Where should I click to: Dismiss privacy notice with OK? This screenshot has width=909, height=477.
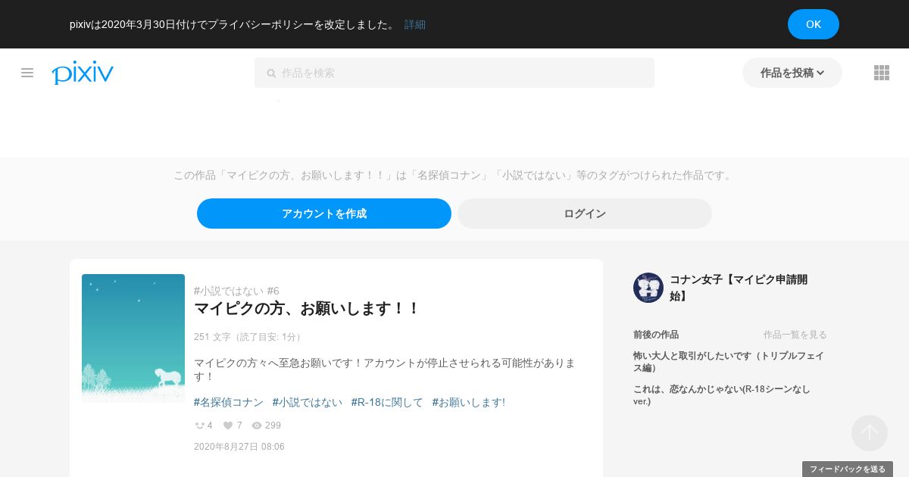point(814,24)
